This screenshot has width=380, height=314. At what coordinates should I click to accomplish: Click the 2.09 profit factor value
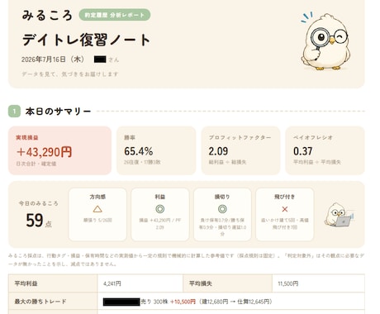[218, 151]
